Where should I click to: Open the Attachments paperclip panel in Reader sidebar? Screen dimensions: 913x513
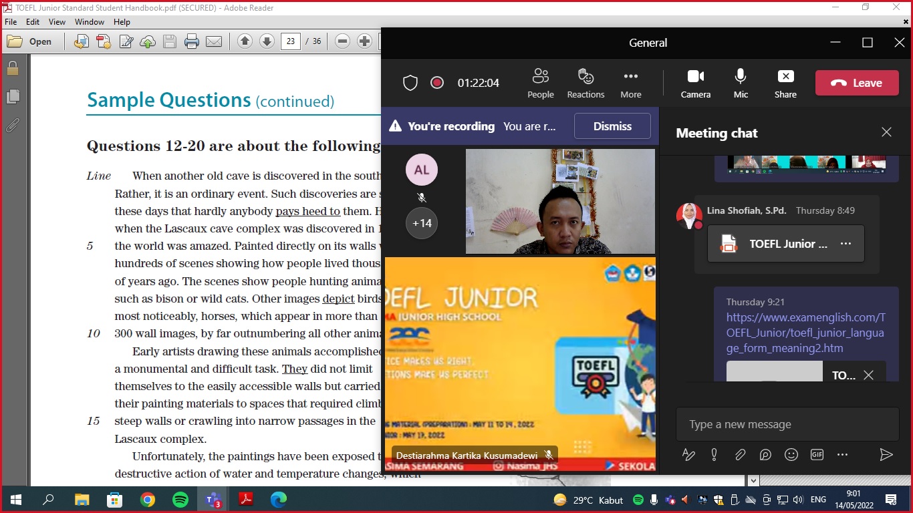pos(13,125)
